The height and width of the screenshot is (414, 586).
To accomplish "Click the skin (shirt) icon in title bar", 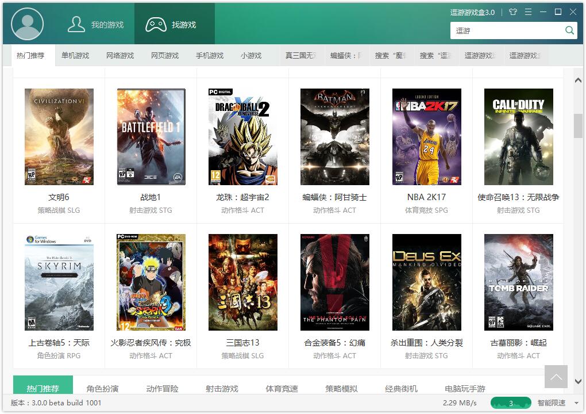I will point(513,12).
